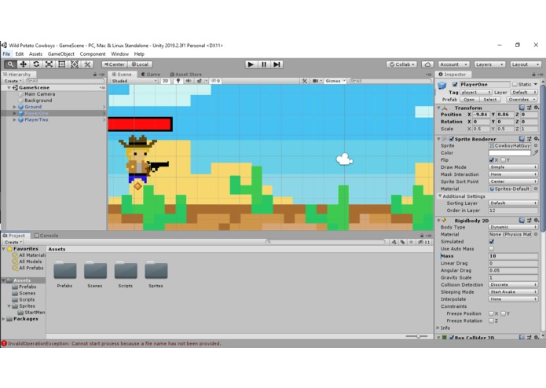Switch to the Game tab
Viewport: 546px width, 388px height.
coord(151,74)
